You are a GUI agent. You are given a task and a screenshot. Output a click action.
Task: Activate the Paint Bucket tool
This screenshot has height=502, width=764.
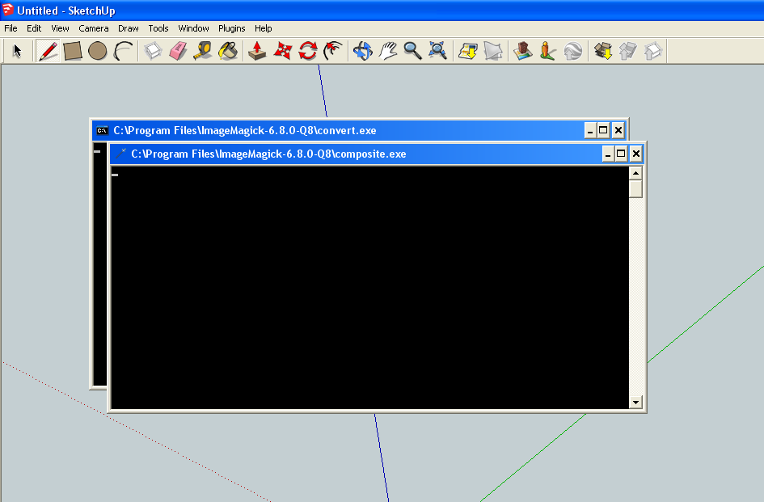pos(228,51)
